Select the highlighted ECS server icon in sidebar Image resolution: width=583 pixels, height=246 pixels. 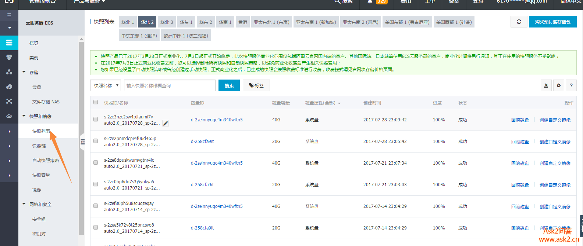pyautogui.click(x=9, y=43)
